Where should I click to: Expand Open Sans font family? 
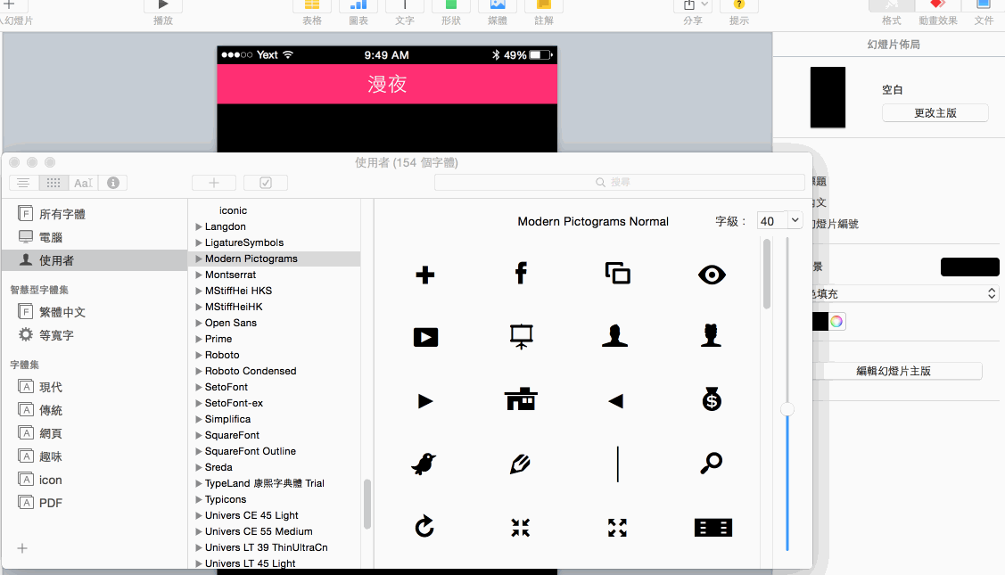click(x=199, y=323)
